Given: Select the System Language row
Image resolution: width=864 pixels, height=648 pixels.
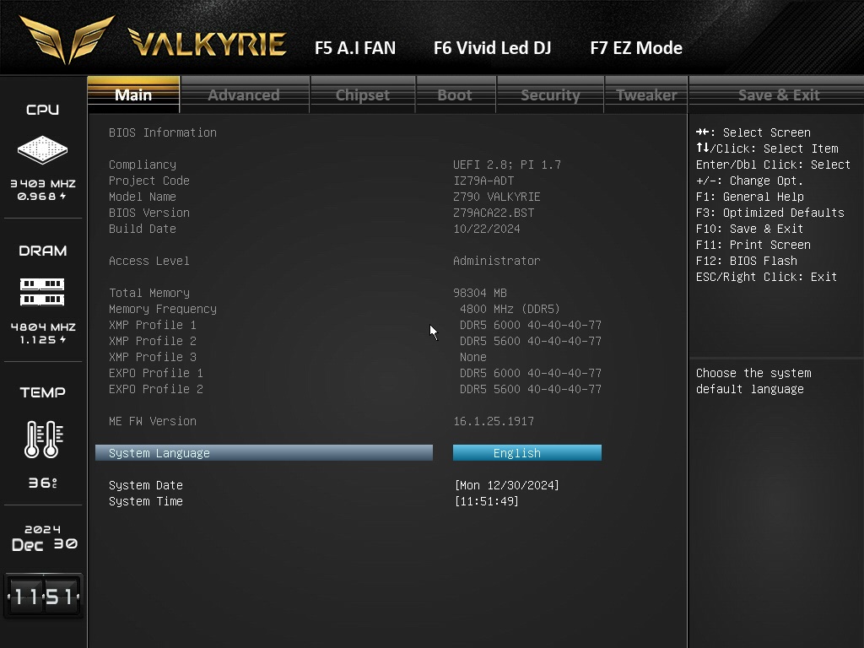Looking at the screenshot, I should (x=264, y=453).
